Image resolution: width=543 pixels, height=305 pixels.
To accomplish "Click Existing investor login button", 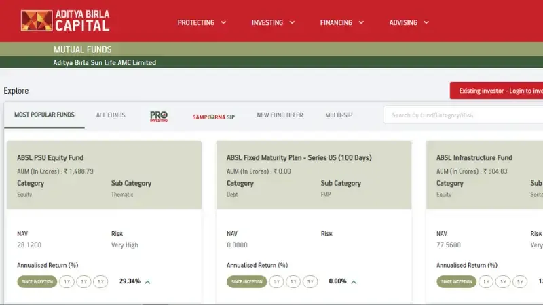I will pos(496,91).
